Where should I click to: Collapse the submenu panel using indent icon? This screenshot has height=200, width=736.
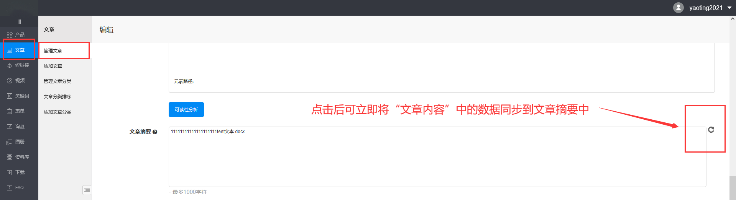(87, 190)
